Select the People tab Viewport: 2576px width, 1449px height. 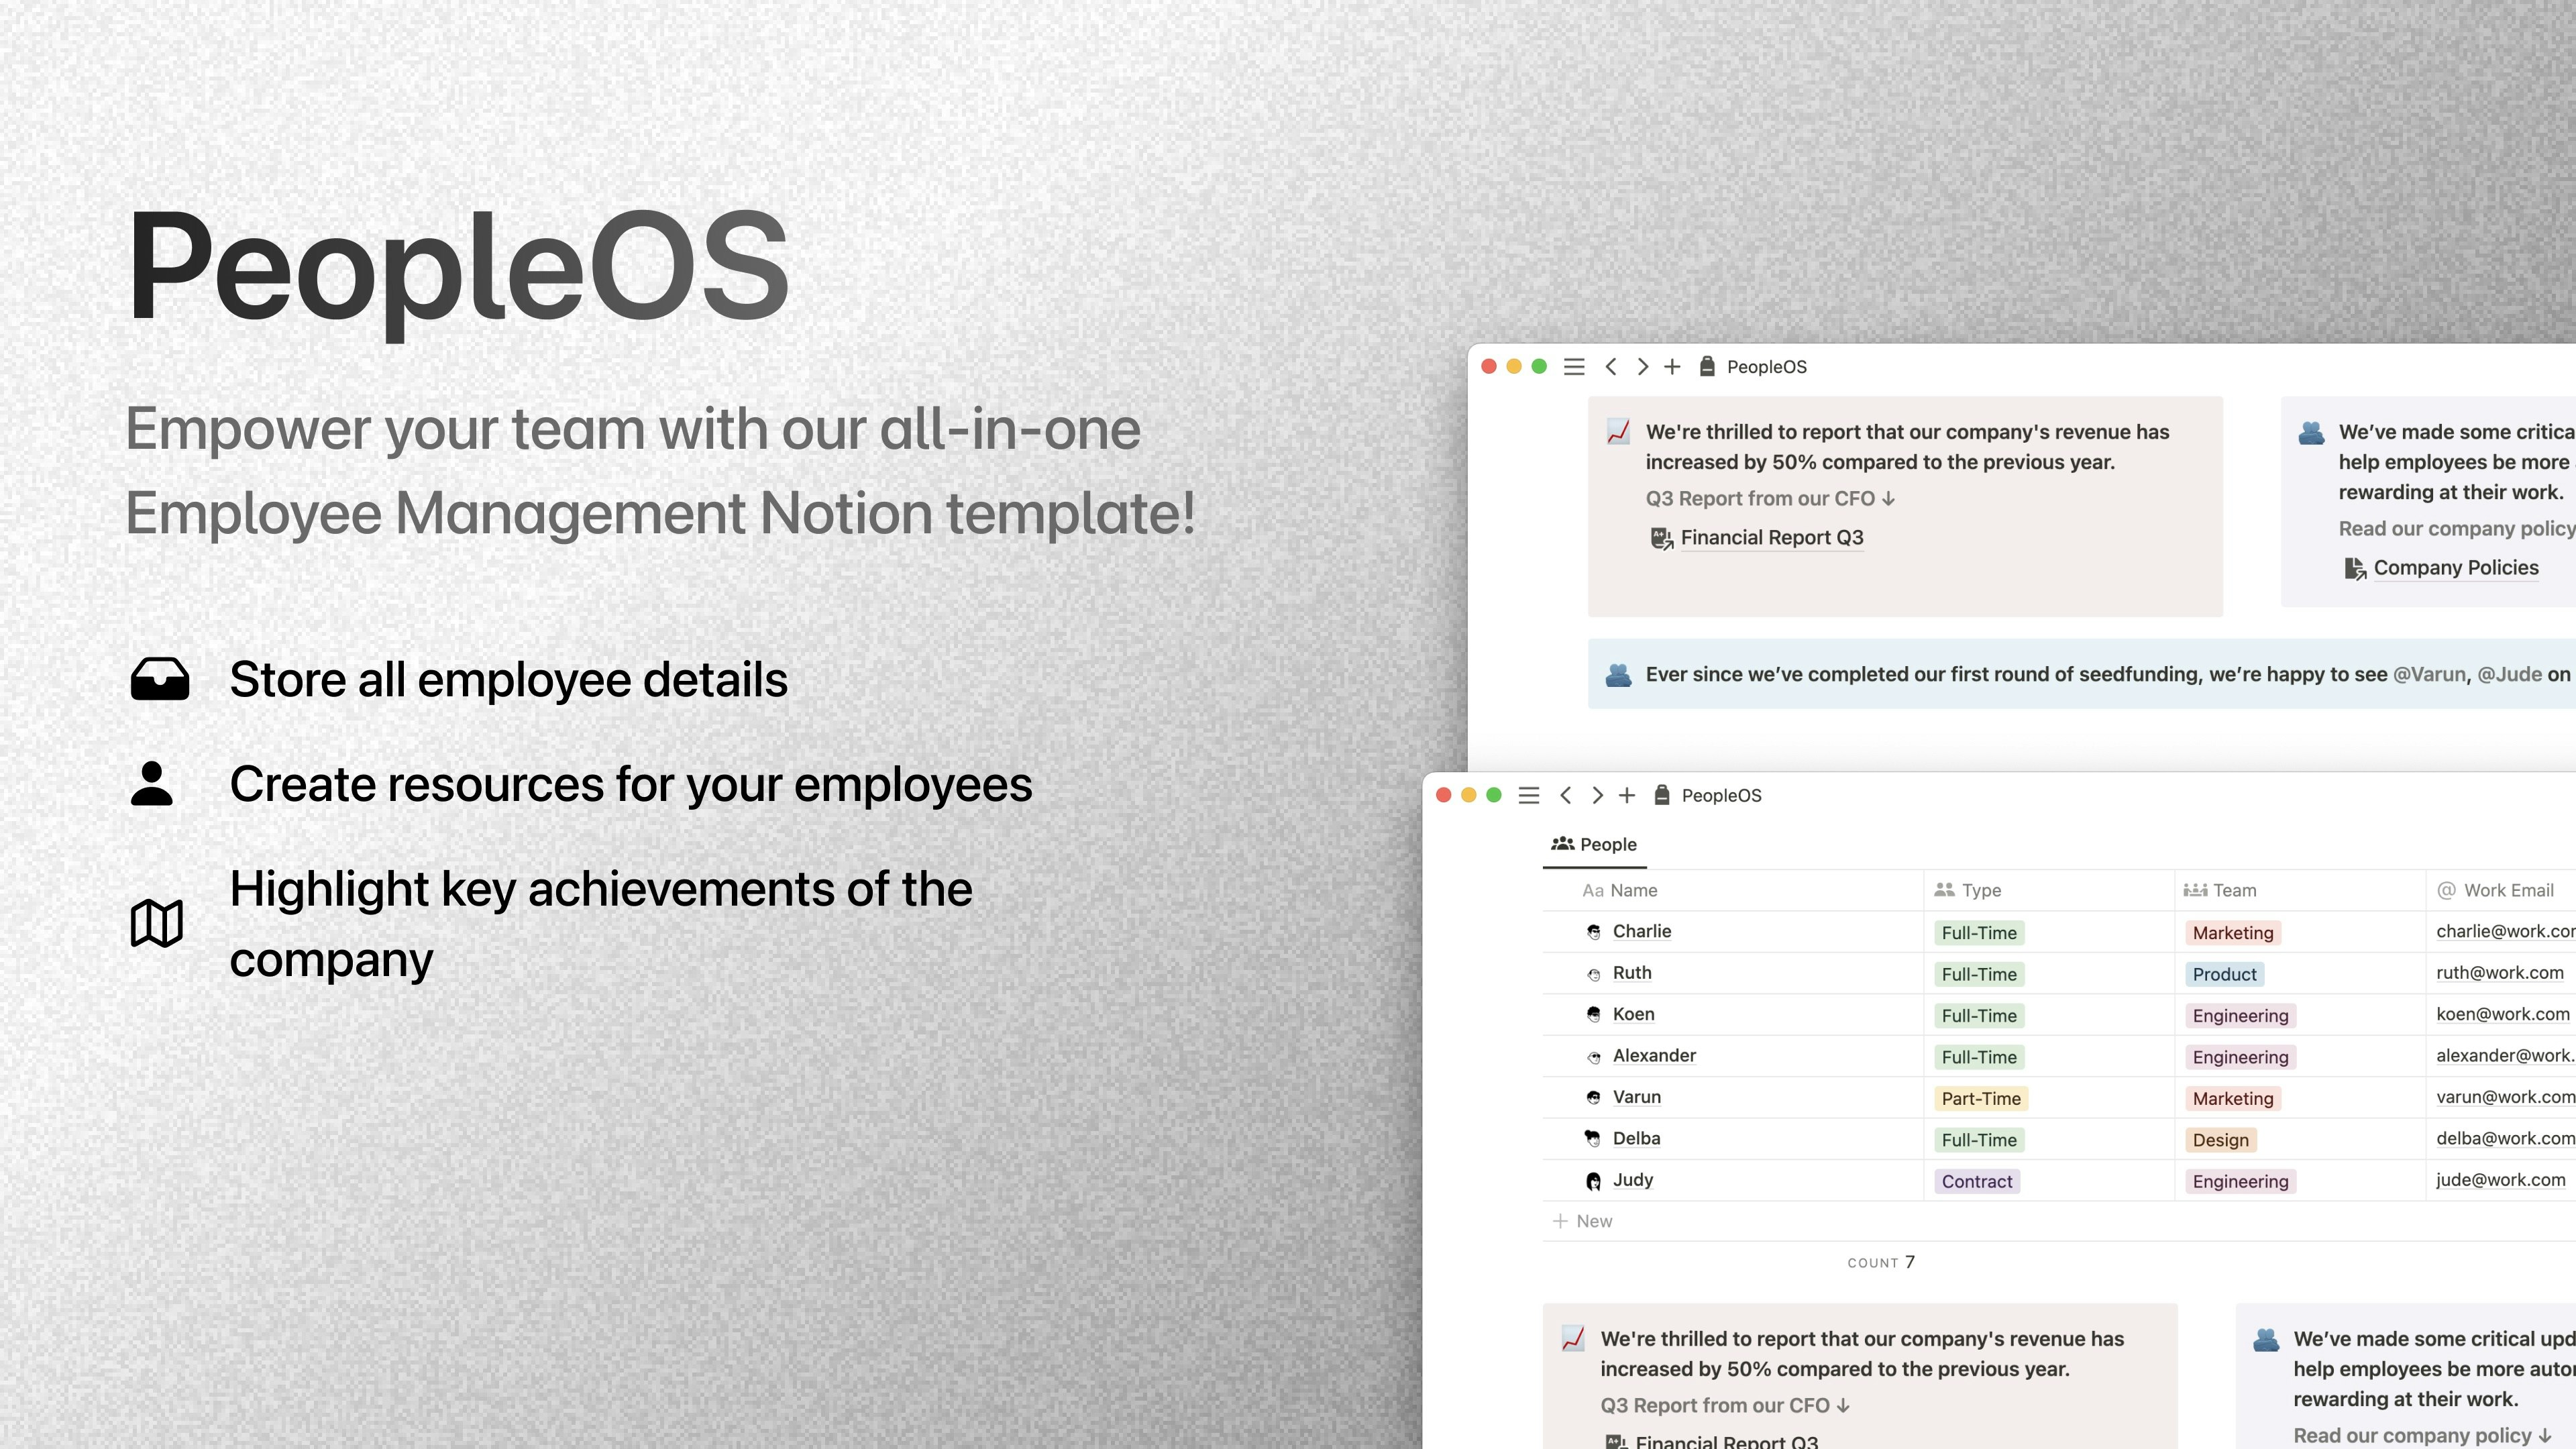(x=1594, y=845)
